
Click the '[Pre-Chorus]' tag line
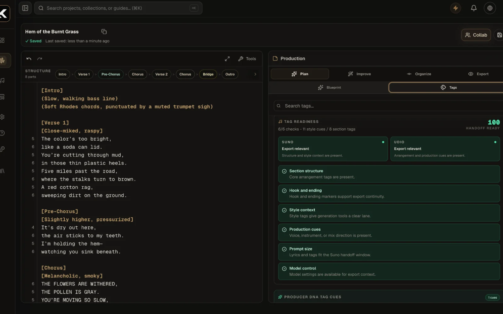tap(60, 212)
